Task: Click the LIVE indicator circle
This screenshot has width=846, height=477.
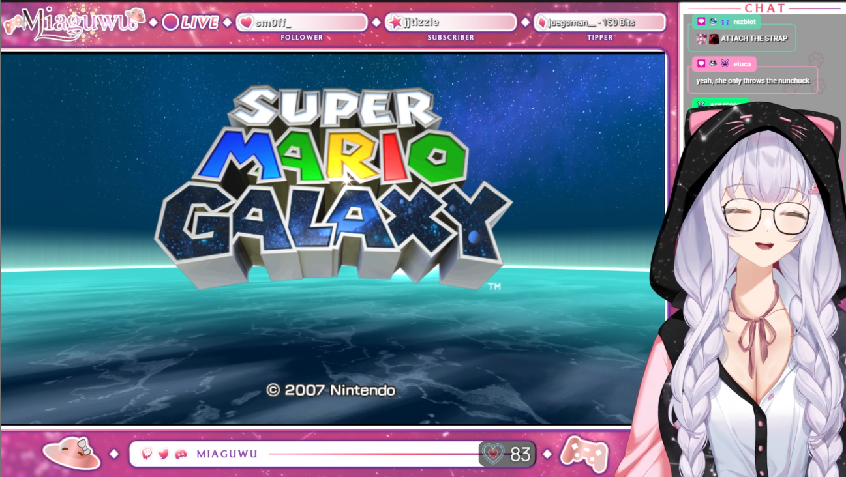Action: tap(170, 22)
